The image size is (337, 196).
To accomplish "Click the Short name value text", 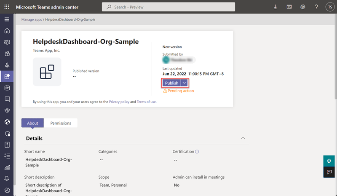I will pos(48,162).
